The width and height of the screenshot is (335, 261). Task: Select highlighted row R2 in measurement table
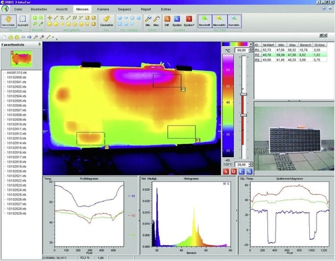click(x=291, y=55)
